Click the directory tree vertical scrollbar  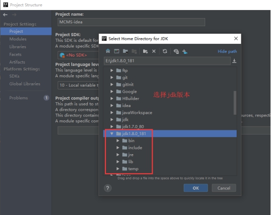[x=235, y=103]
